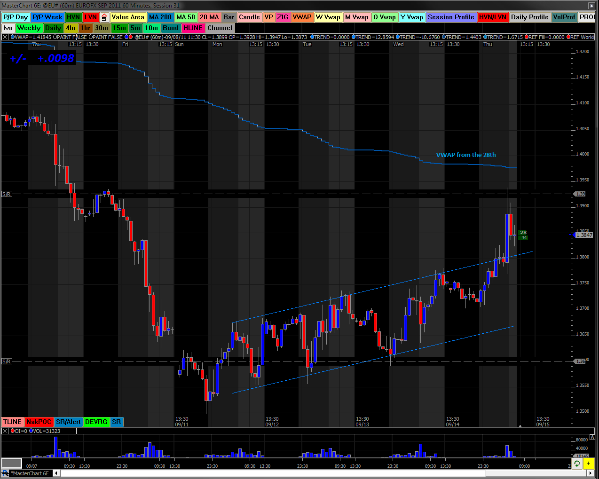Click the REF Fill=0.0000 legend entry
The image size is (599, 479).
pyautogui.click(x=544, y=37)
